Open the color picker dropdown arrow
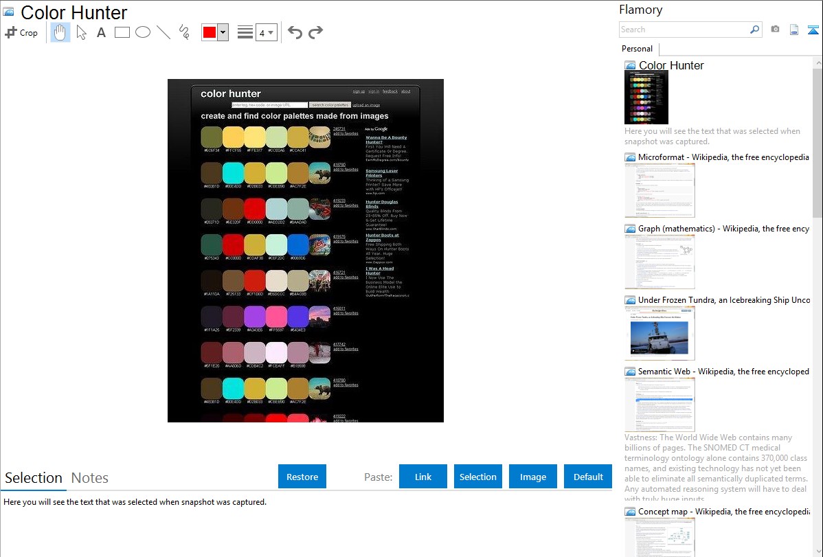The image size is (823, 557). coord(223,32)
